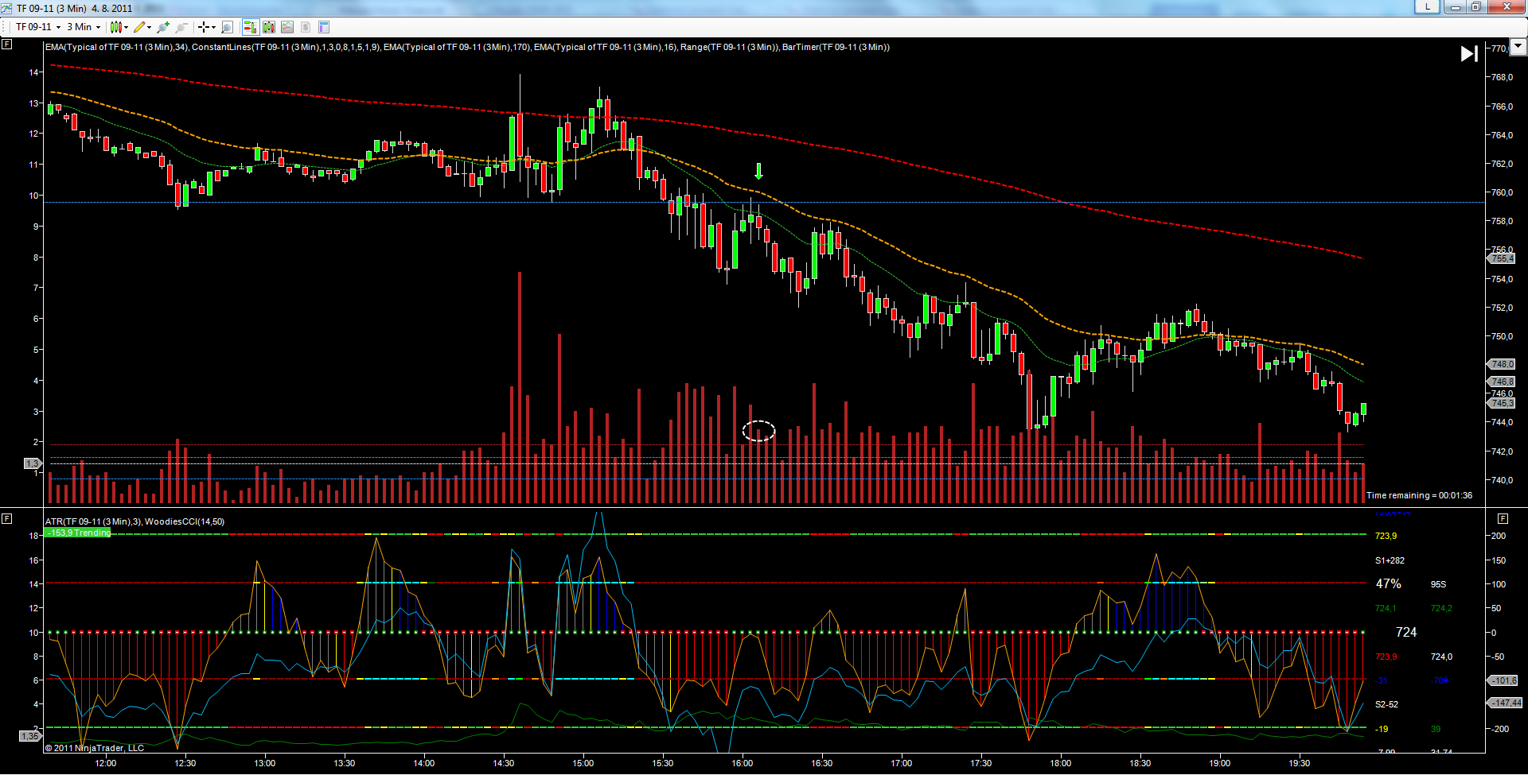The width and height of the screenshot is (1528, 775).
Task: Click the dashed ellipse drawing on volume bars
Action: click(x=758, y=431)
